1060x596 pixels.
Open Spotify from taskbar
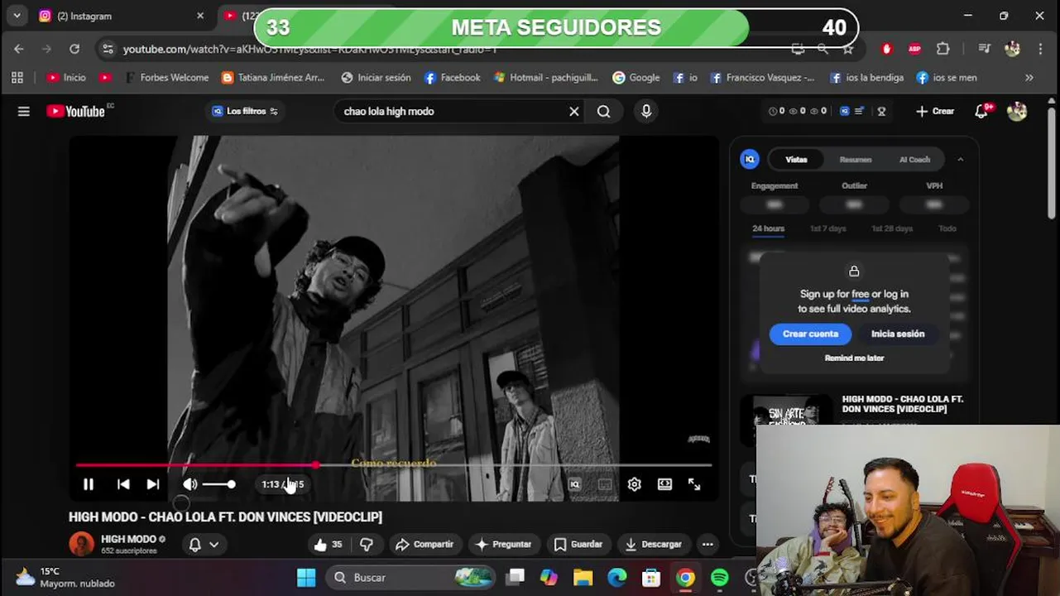[720, 578]
